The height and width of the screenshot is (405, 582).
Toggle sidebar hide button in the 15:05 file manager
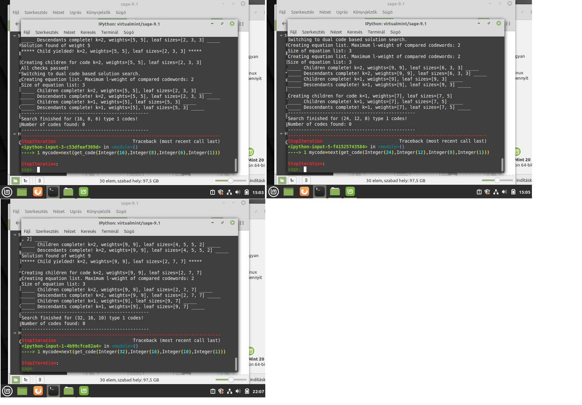tap(306, 180)
